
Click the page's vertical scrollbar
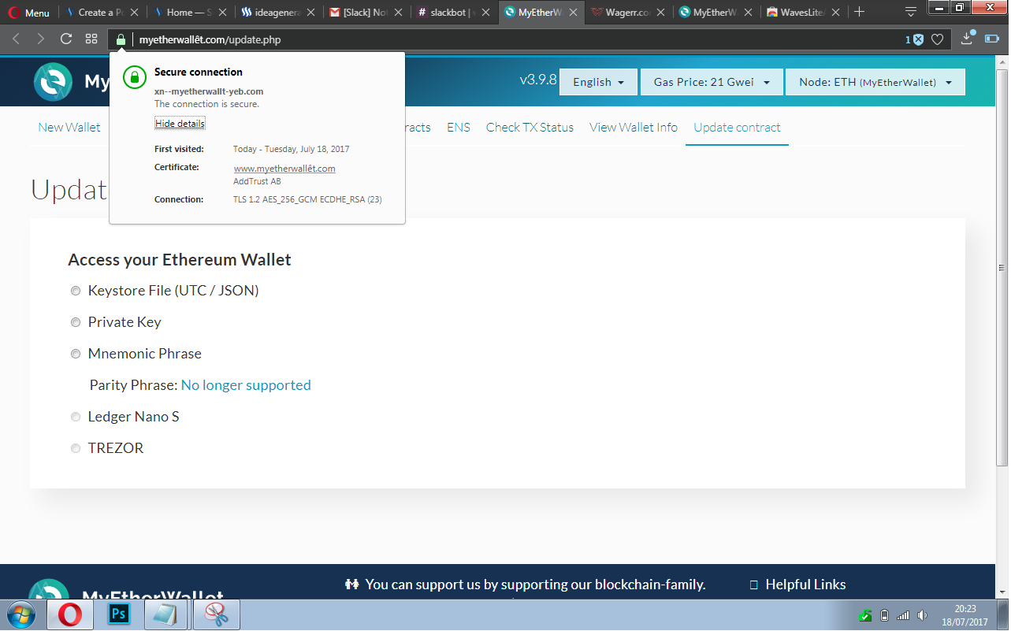[1002, 266]
